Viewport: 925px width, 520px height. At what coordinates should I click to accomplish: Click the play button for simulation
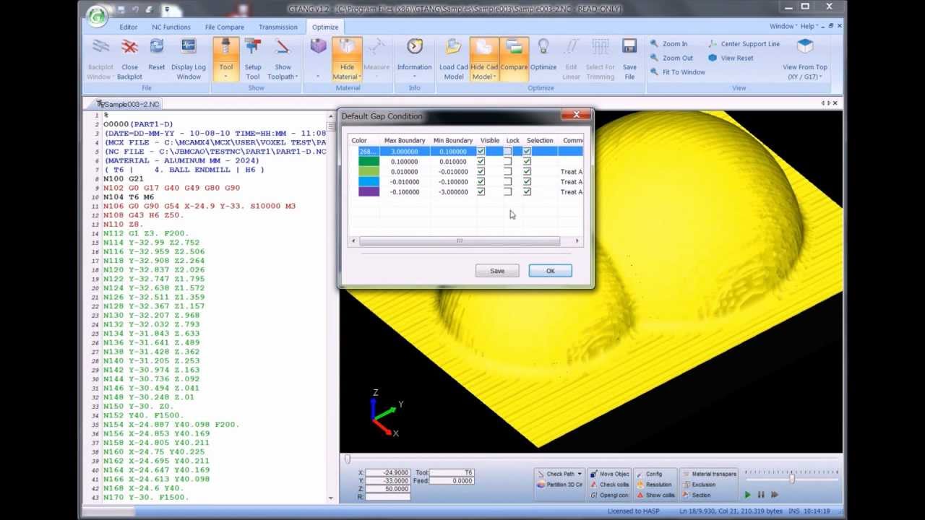point(747,495)
